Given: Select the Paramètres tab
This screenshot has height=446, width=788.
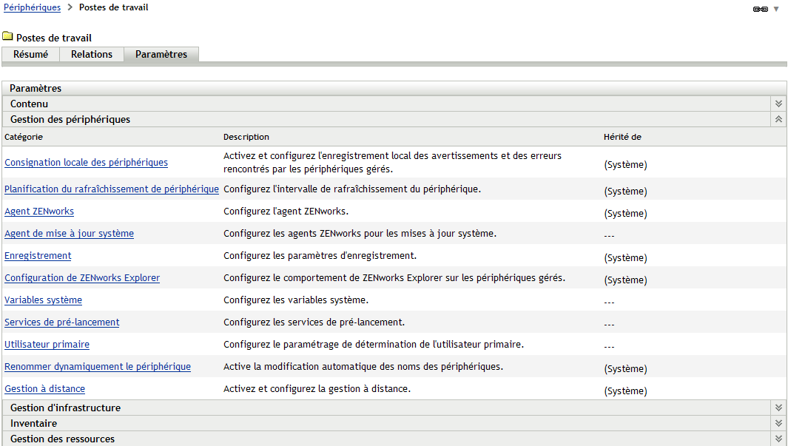Looking at the screenshot, I should pyautogui.click(x=161, y=54).
